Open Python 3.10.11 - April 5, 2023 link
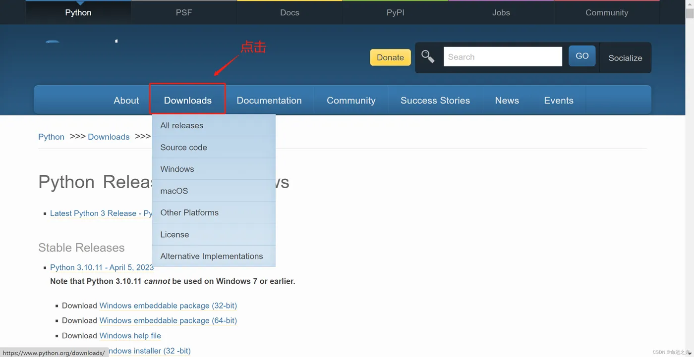This screenshot has width=694, height=357. click(x=102, y=267)
